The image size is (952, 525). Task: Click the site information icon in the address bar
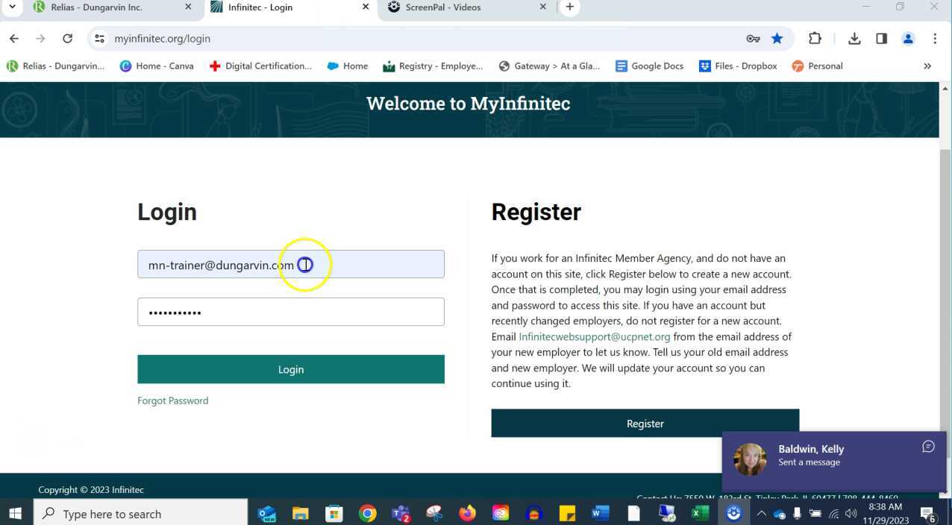[99, 38]
